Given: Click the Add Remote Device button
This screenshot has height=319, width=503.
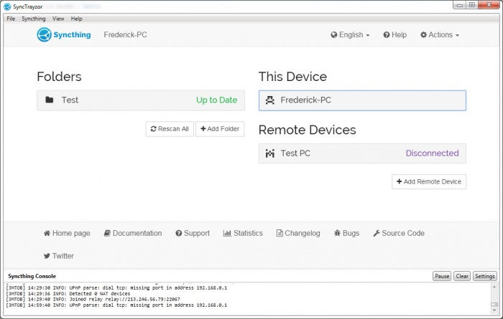Looking at the screenshot, I should (429, 182).
